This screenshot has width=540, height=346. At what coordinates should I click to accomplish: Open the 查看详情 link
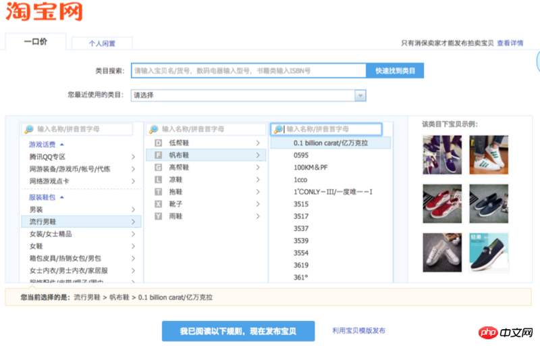click(510, 43)
